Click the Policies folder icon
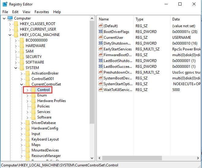The height and width of the screenshot is (168, 202). (33, 106)
